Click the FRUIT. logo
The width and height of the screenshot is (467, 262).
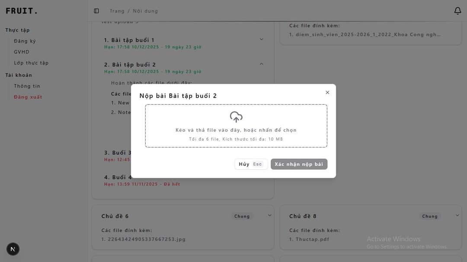[x=22, y=11]
